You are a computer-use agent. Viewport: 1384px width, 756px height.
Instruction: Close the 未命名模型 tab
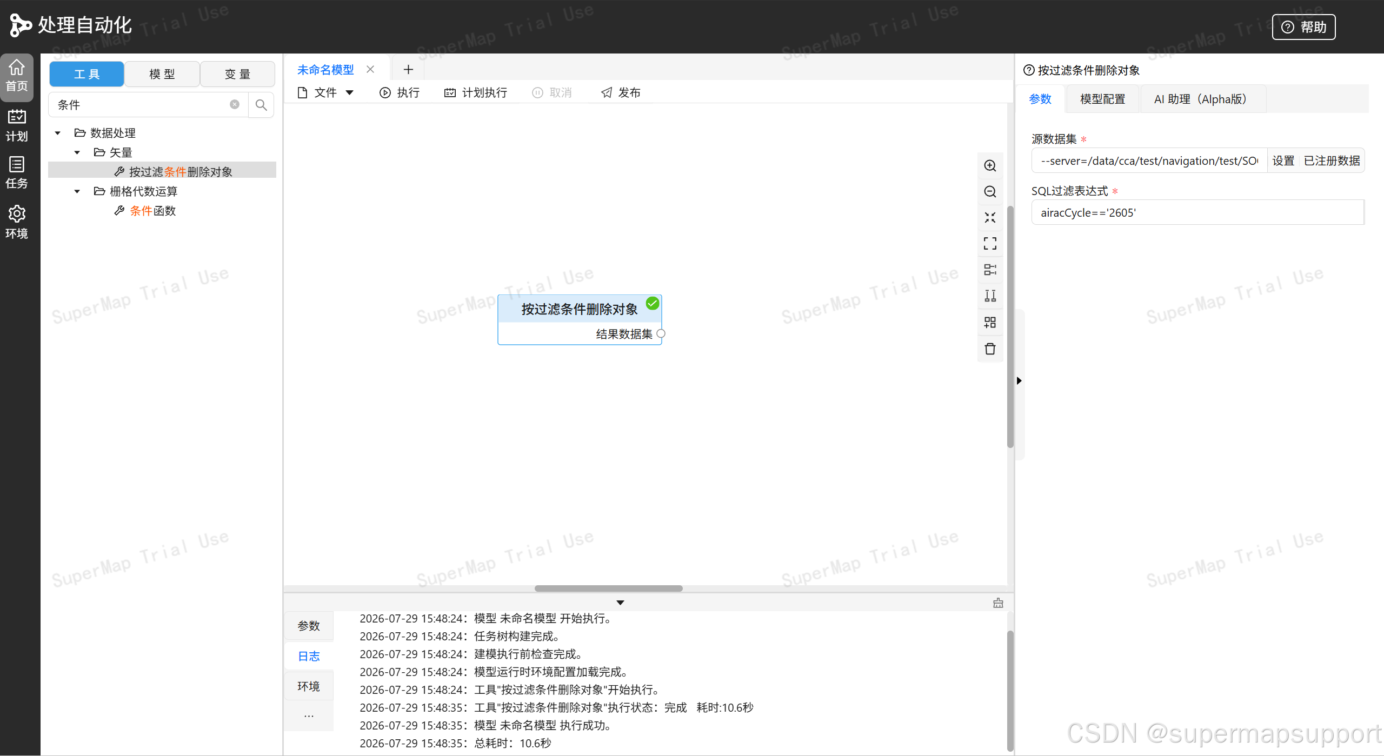click(370, 69)
